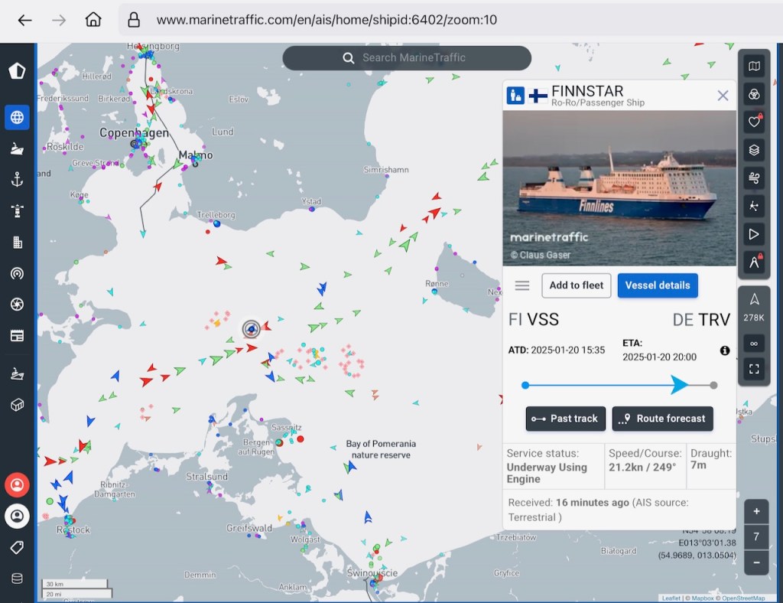The height and width of the screenshot is (603, 783).
Task: Open Vessel details for FINNSTAR
Action: (658, 285)
